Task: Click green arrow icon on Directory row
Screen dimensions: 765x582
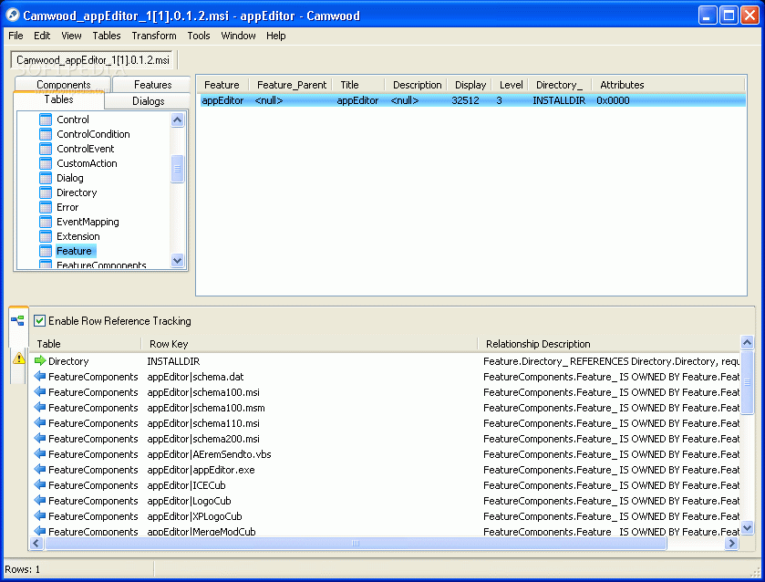Action: coord(40,361)
